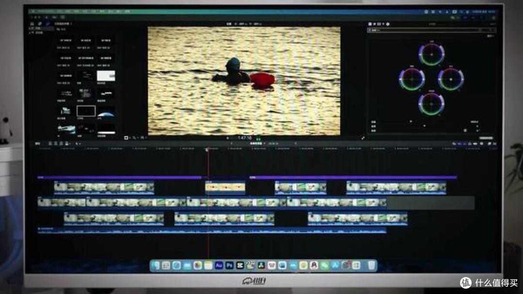Toggle the inspector panel visibility button
Image resolution: width=523 pixels, height=294 pixels.
[x=480, y=18]
